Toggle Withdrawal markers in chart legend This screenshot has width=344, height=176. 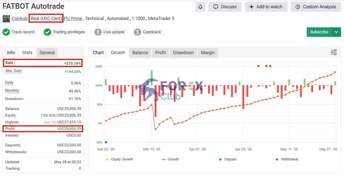[287, 159]
